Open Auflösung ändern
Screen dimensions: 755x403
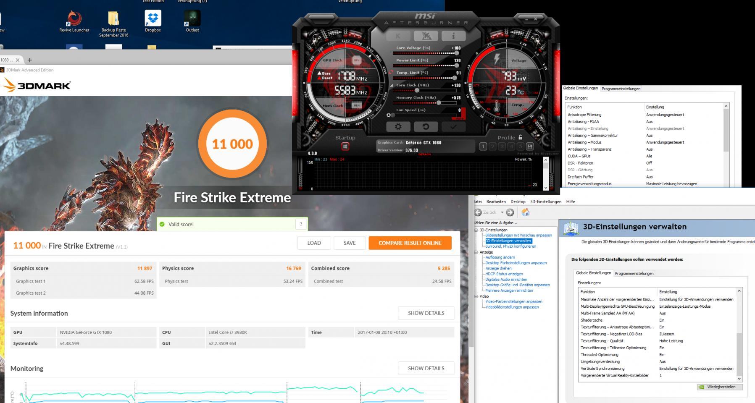tap(500, 257)
